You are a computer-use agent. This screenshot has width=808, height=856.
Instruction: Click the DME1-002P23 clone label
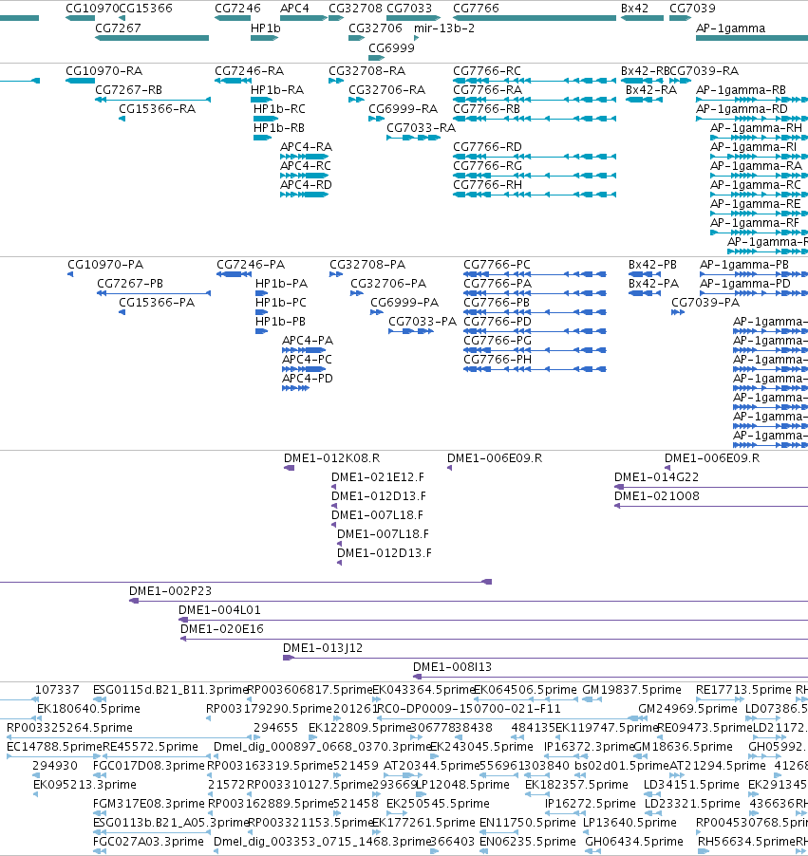[x=170, y=591]
